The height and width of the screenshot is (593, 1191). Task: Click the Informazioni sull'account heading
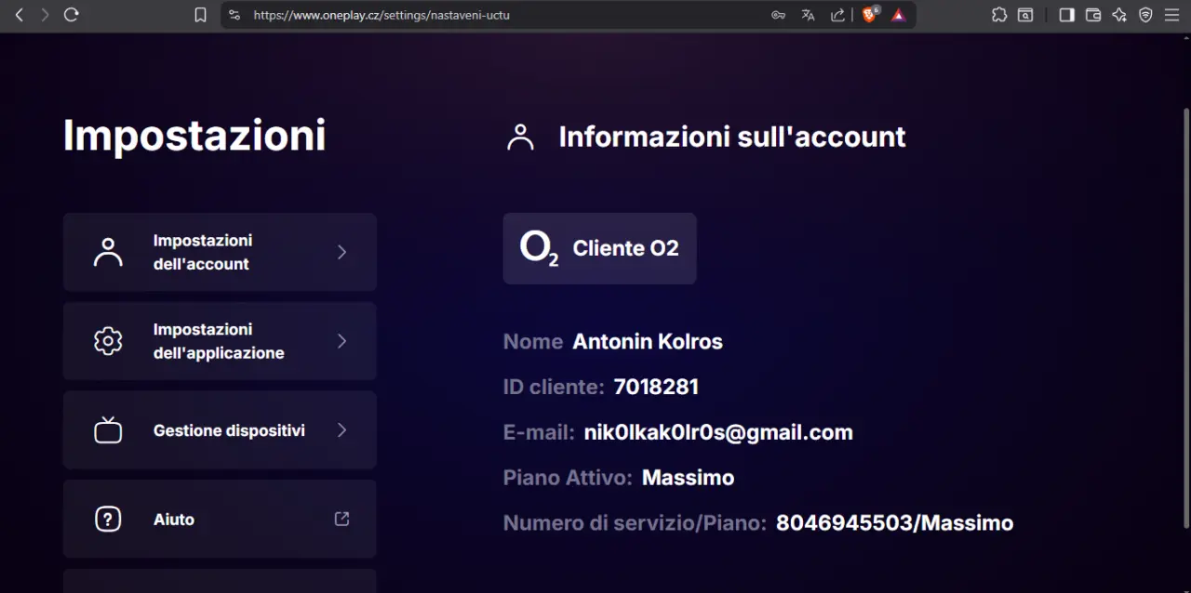coord(731,137)
